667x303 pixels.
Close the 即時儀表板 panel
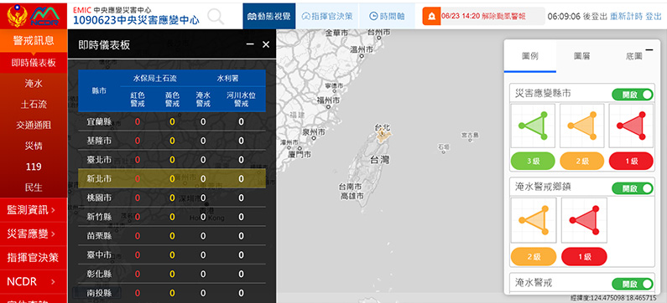point(266,44)
